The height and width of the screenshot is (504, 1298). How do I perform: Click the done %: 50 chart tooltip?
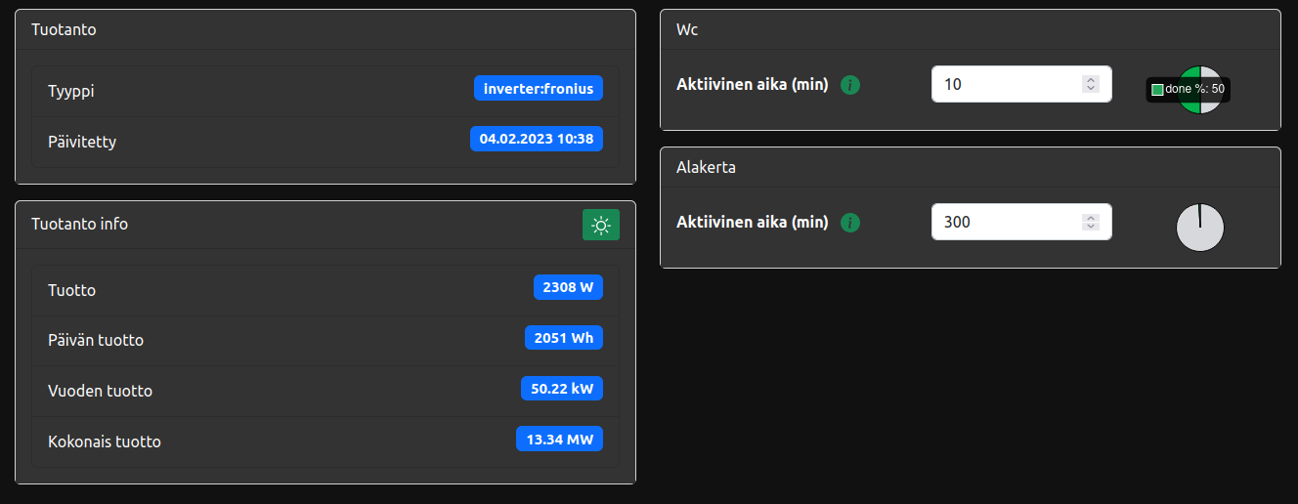click(1188, 90)
